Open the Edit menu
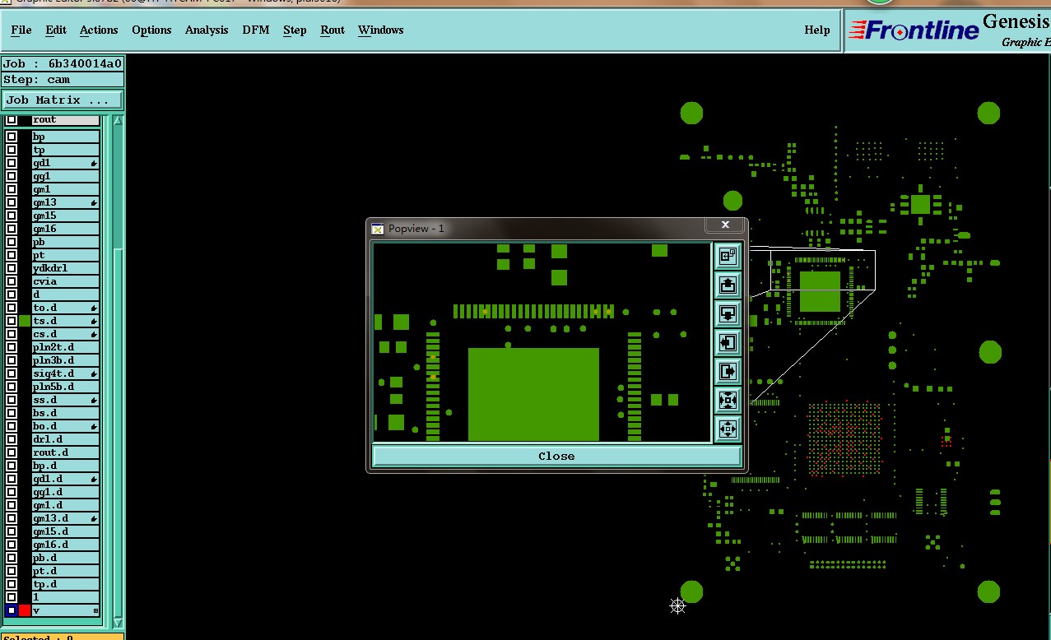This screenshot has width=1051, height=640. (56, 30)
